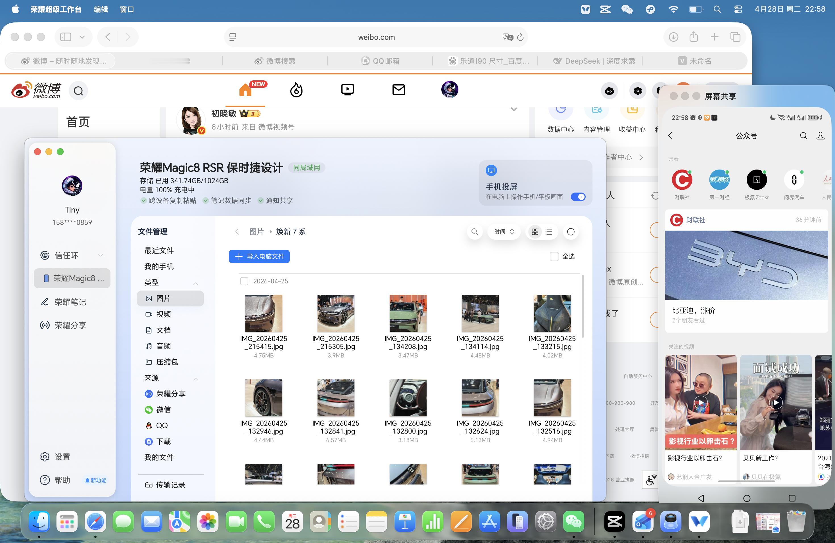The height and width of the screenshot is (543, 835).
Task: Click the 导入电脑文件 button
Action: (259, 256)
